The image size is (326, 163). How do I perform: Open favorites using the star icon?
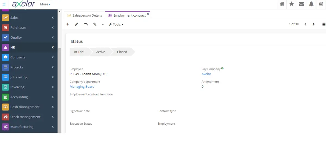(291, 4)
